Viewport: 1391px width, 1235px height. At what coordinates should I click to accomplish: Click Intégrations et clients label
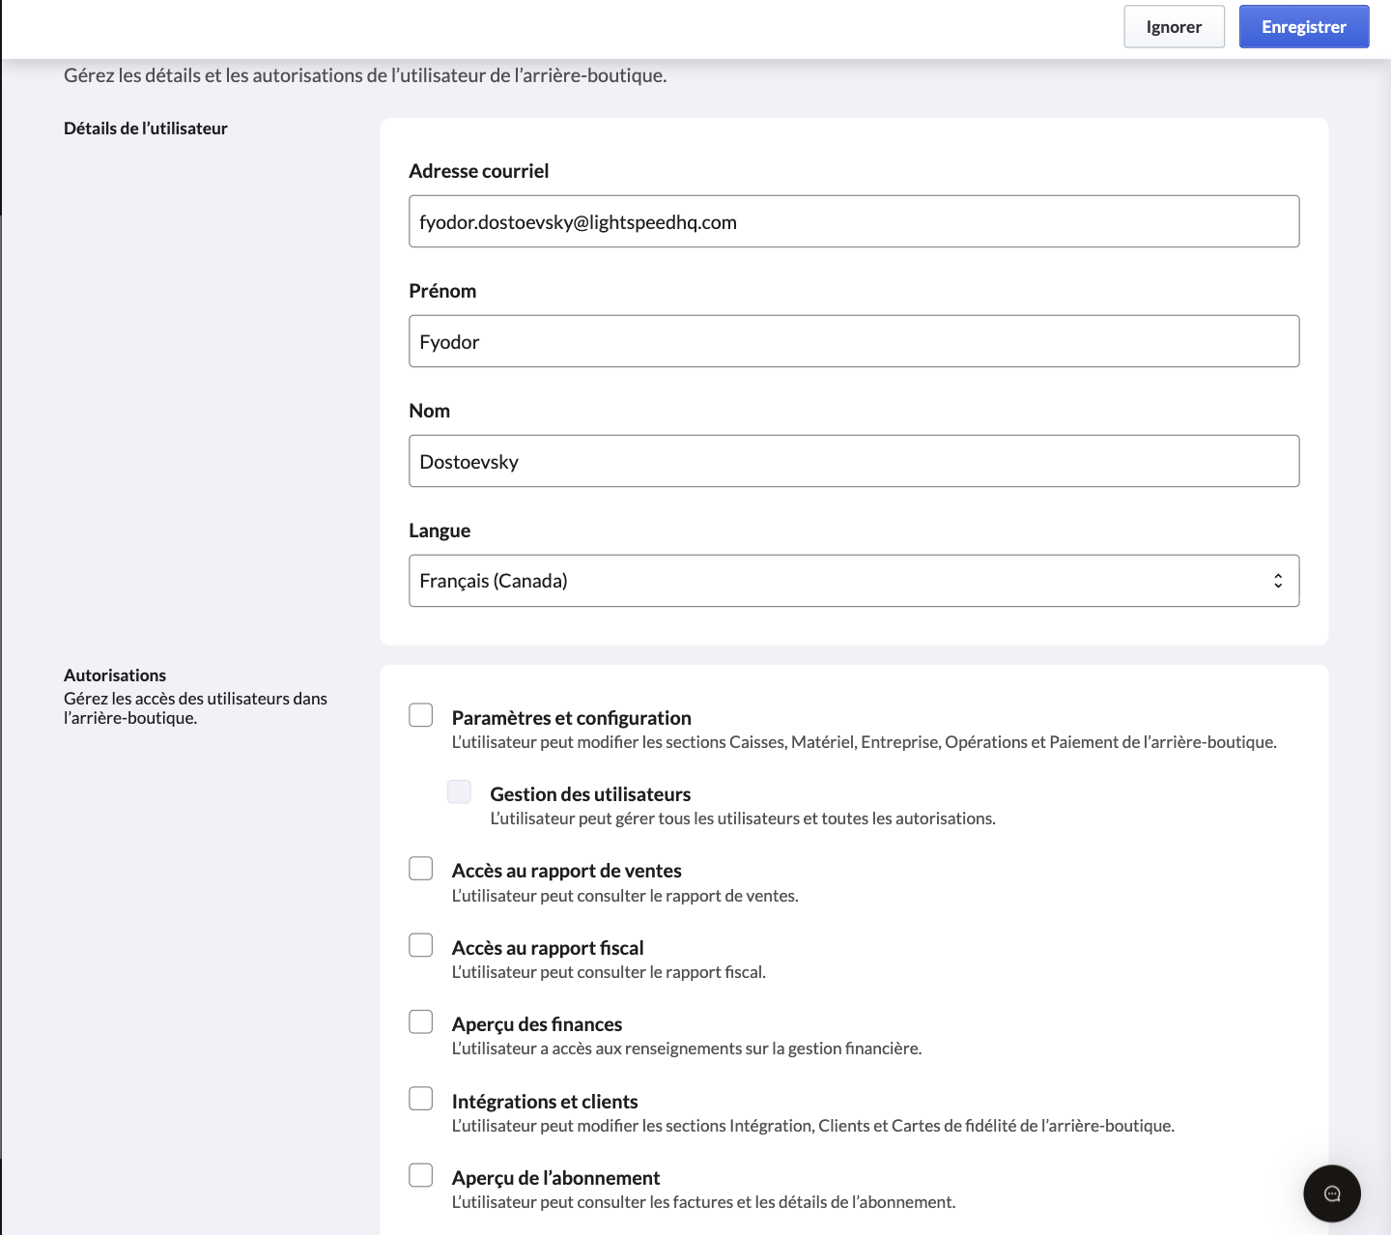(545, 1102)
